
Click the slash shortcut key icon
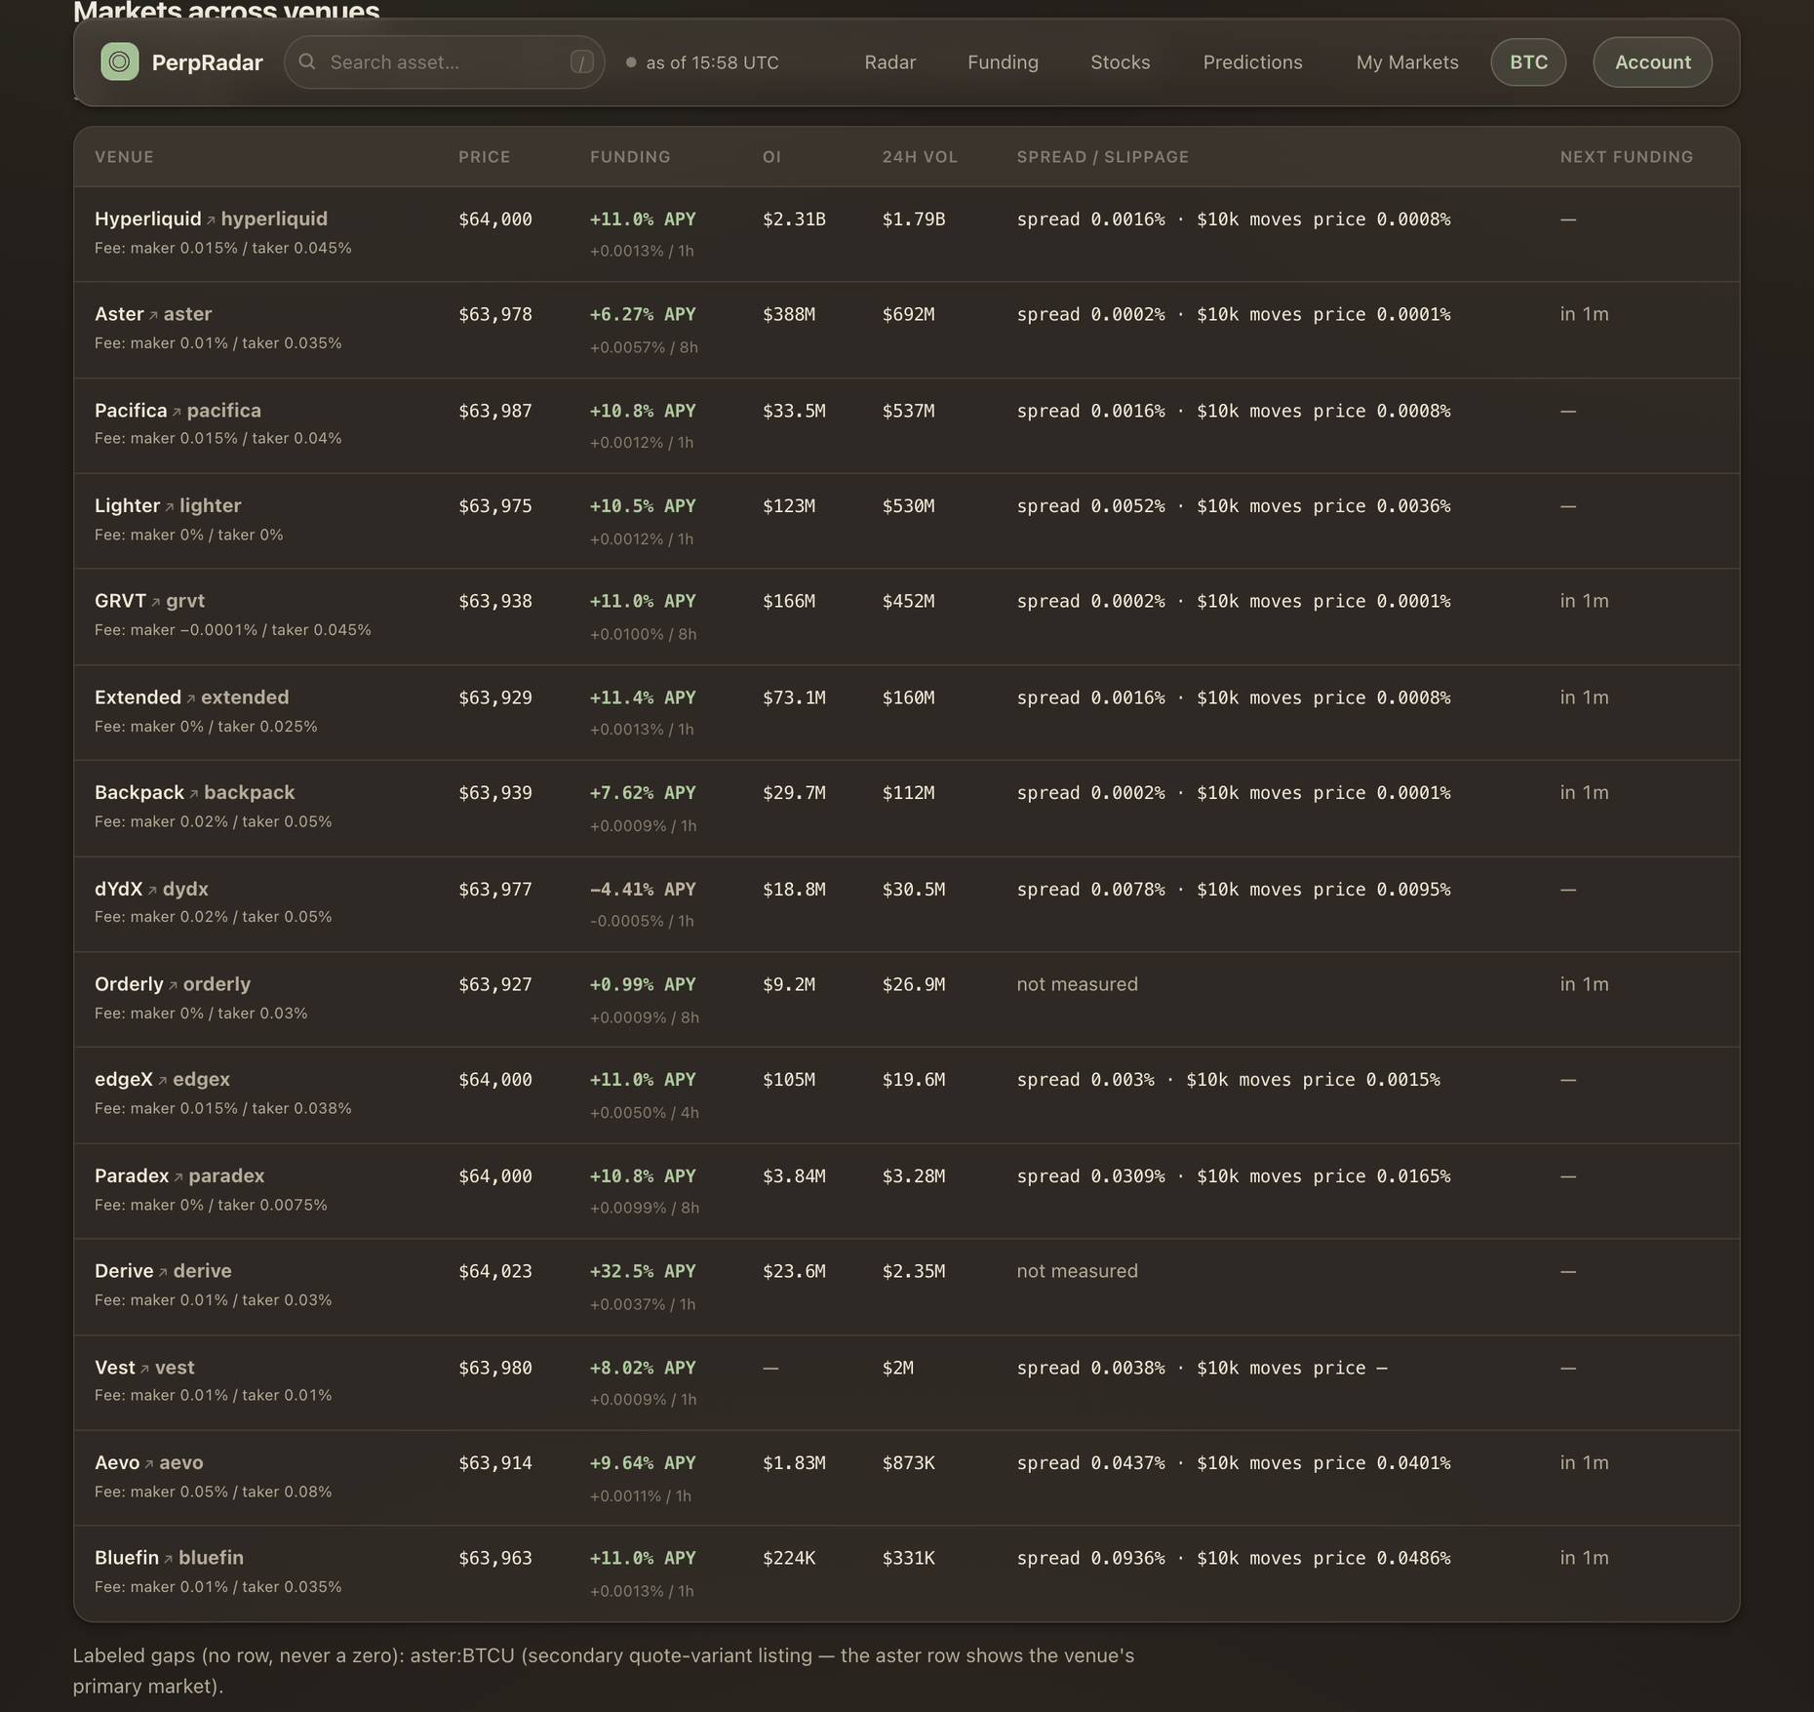point(581,62)
